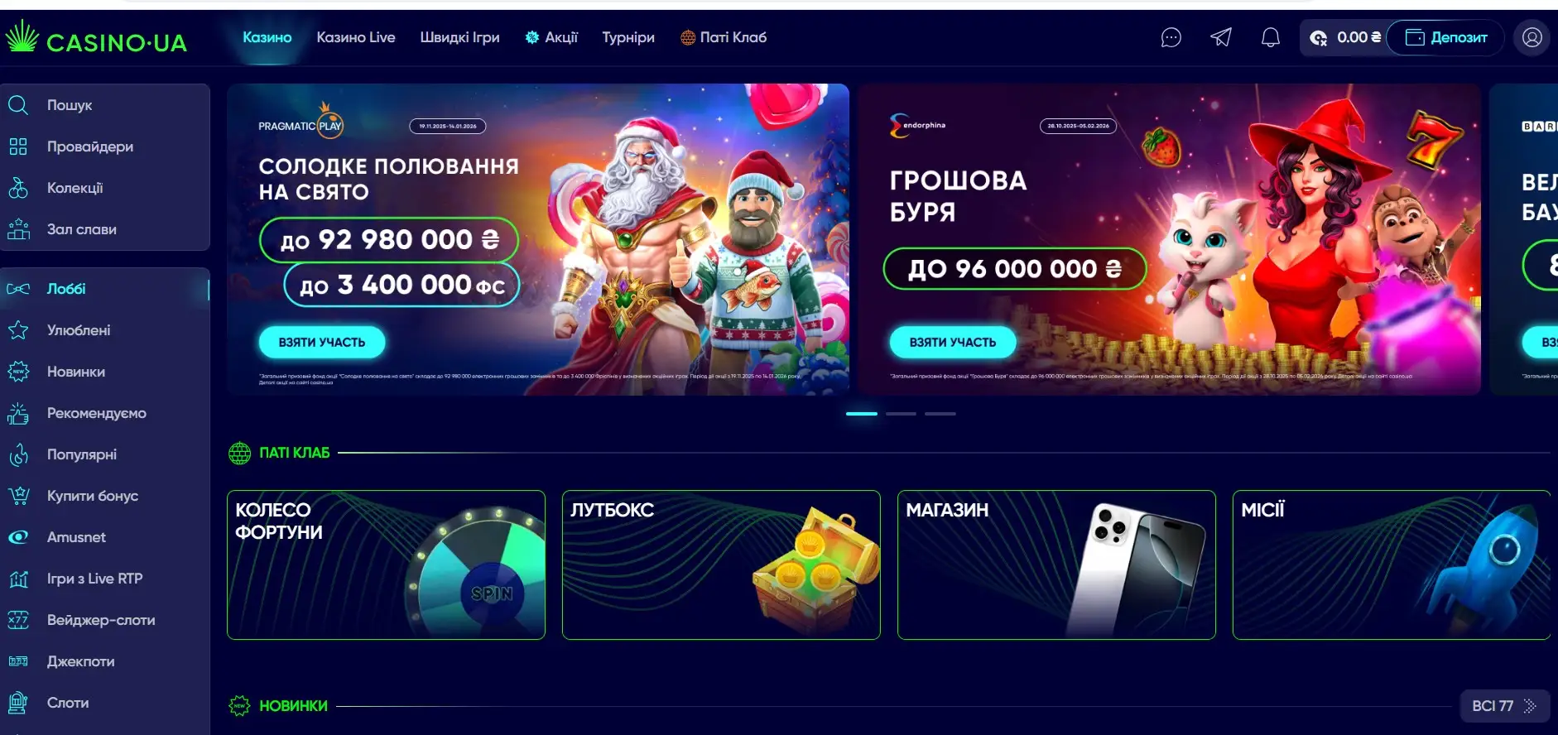Open the CASINO·UA logo home link
The height and width of the screenshot is (735, 1558).
[97, 38]
